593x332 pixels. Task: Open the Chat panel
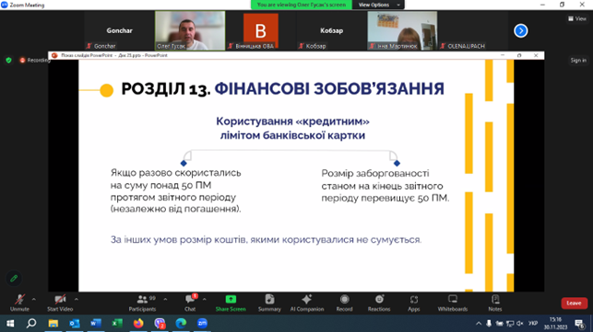coord(190,303)
